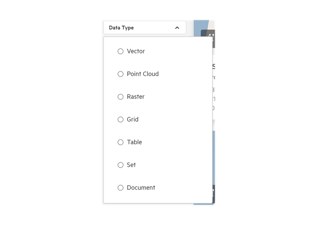Pick the Document radio circle

point(121,187)
